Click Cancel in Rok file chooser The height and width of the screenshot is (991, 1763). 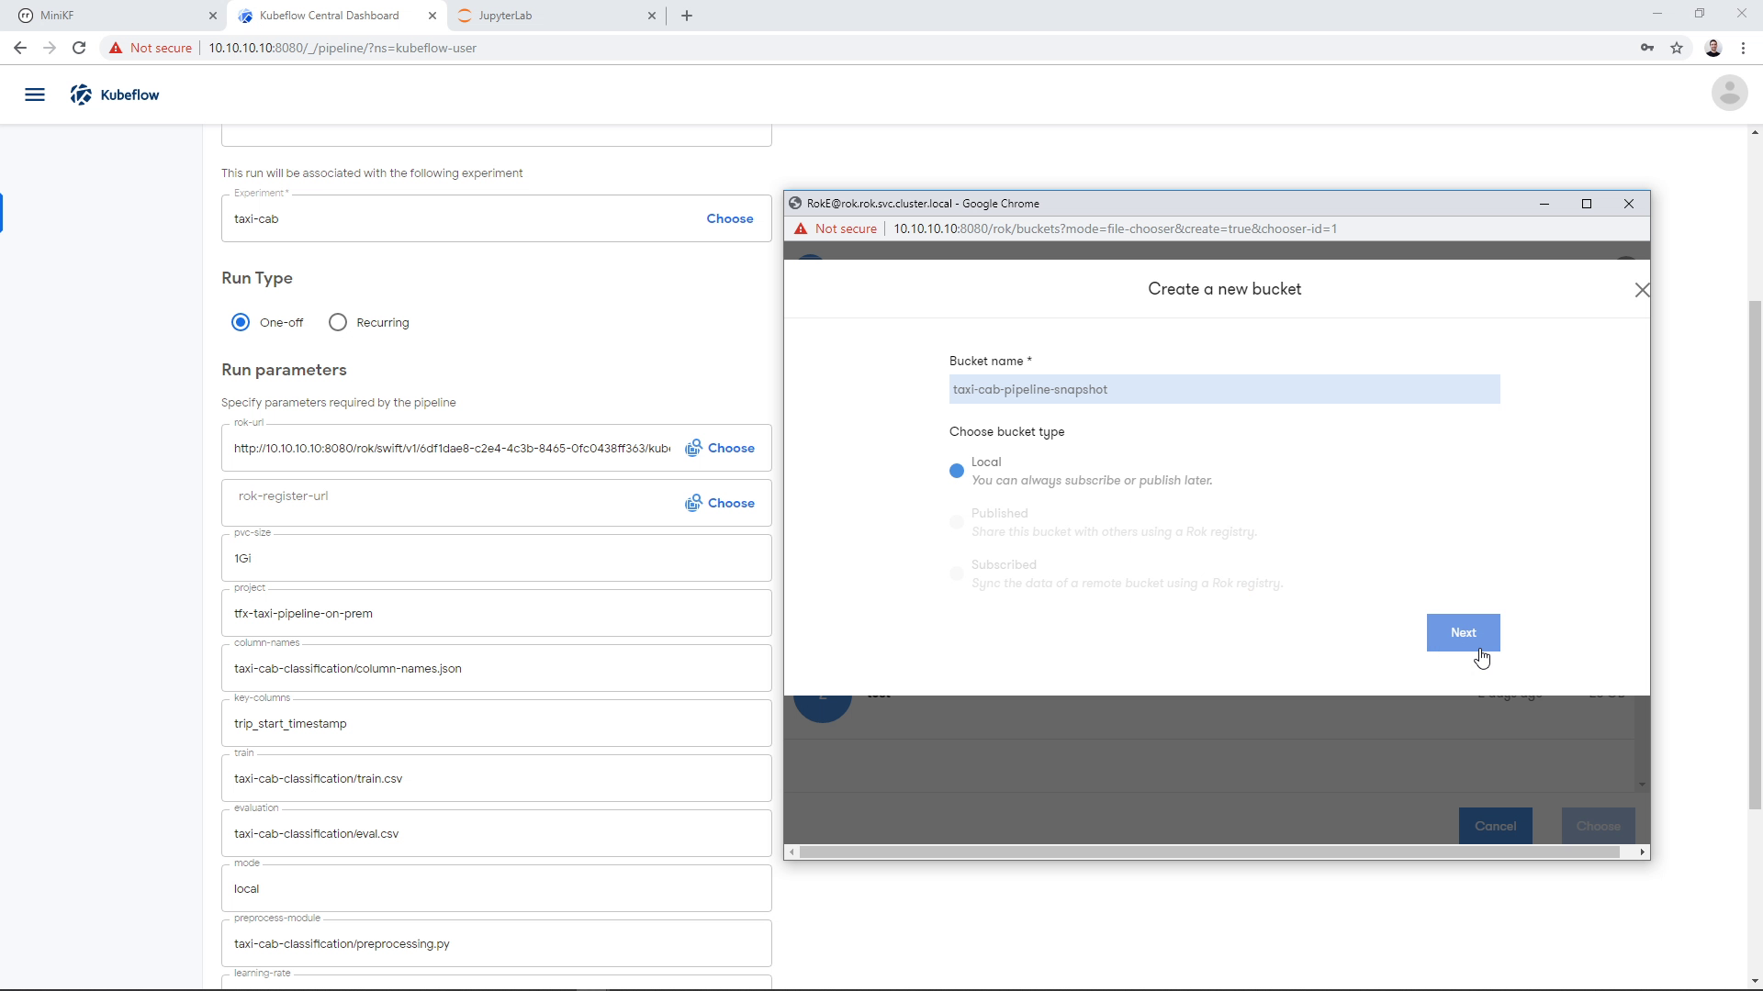[x=1495, y=826]
